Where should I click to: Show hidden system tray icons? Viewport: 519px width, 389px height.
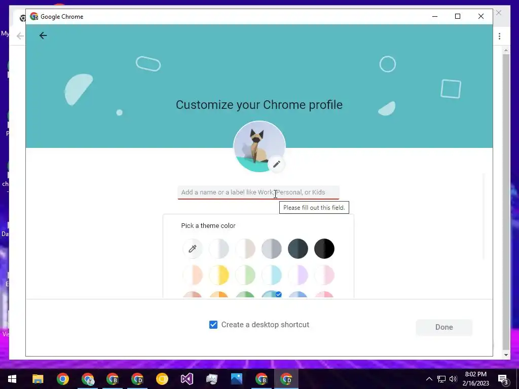pos(429,379)
